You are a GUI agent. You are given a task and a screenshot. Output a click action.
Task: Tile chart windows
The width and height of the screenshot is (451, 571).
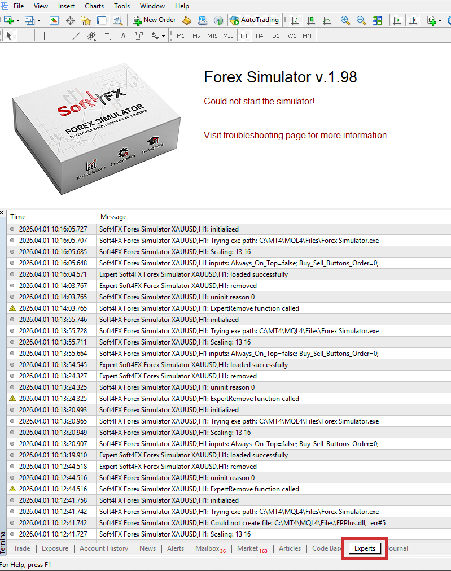[x=377, y=20]
